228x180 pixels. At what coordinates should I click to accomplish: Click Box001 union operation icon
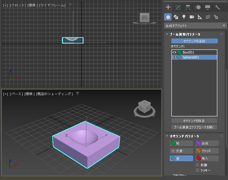(179, 52)
